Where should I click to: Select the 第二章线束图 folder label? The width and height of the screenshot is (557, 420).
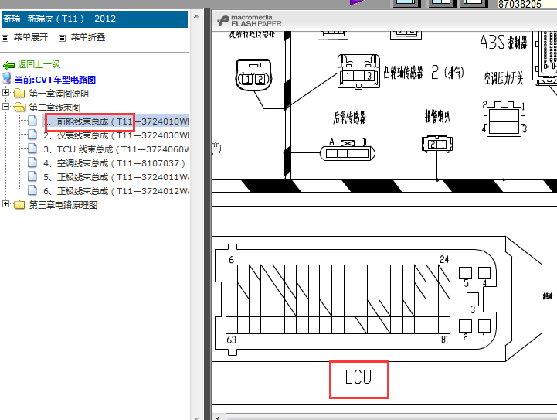[55, 108]
